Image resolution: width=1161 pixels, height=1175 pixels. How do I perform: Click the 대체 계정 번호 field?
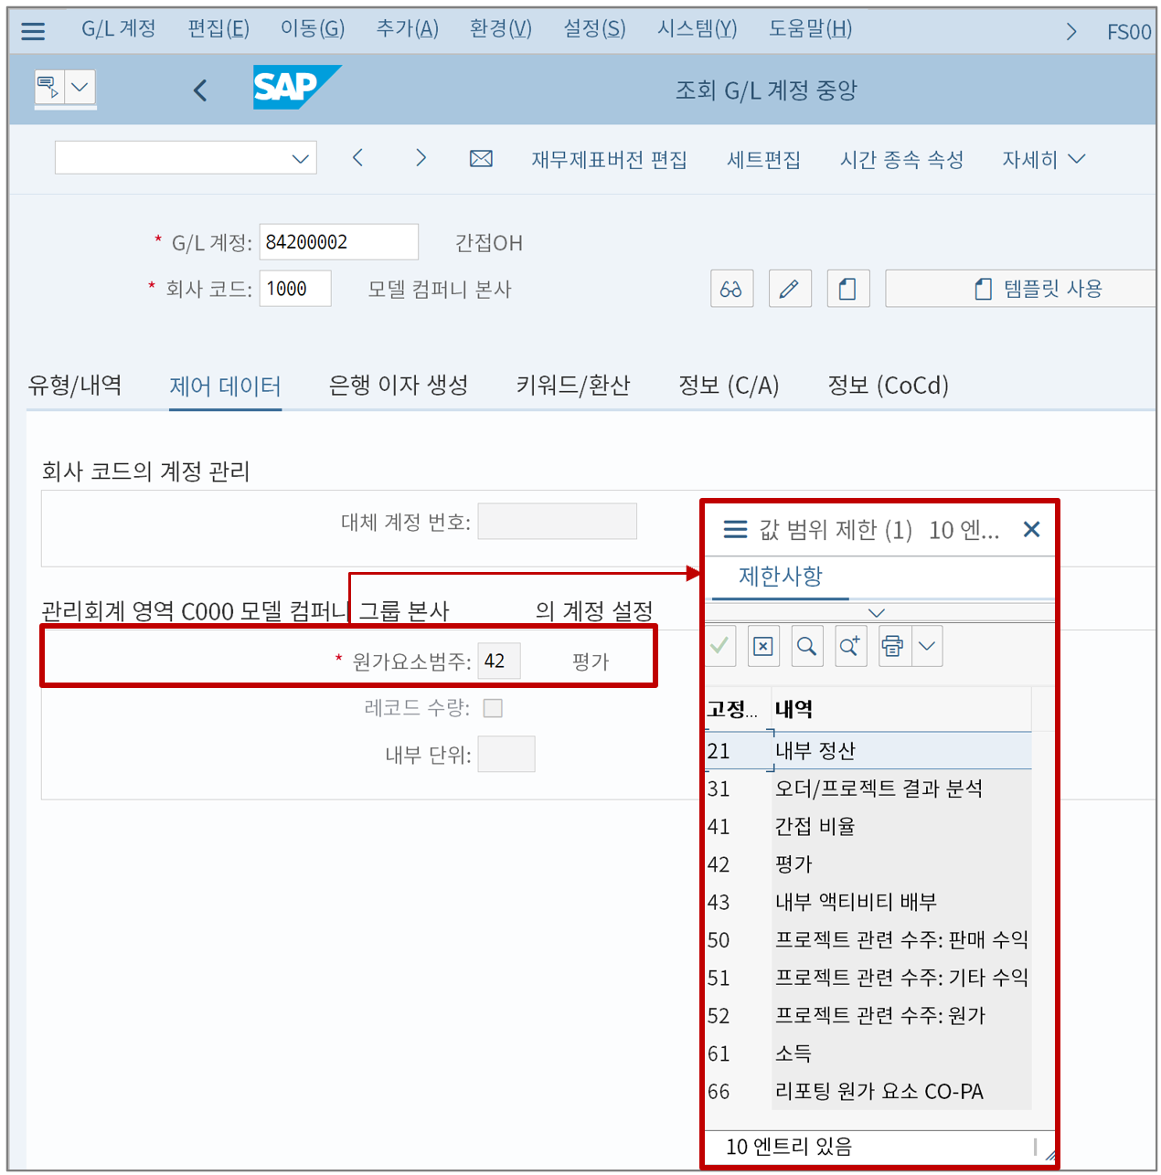click(x=558, y=522)
